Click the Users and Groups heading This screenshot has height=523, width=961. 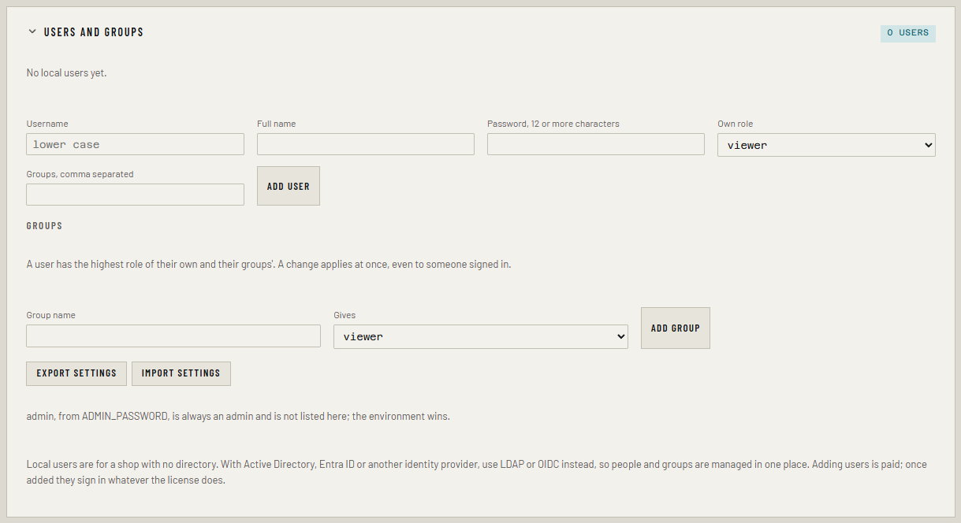94,32
